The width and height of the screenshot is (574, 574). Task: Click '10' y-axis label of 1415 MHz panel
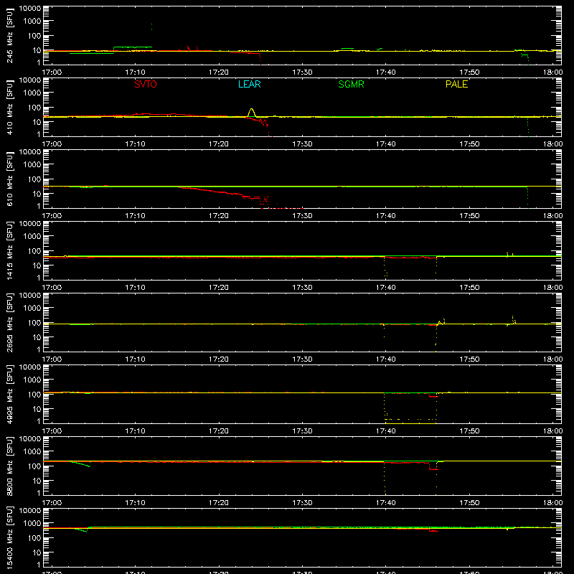37,265
